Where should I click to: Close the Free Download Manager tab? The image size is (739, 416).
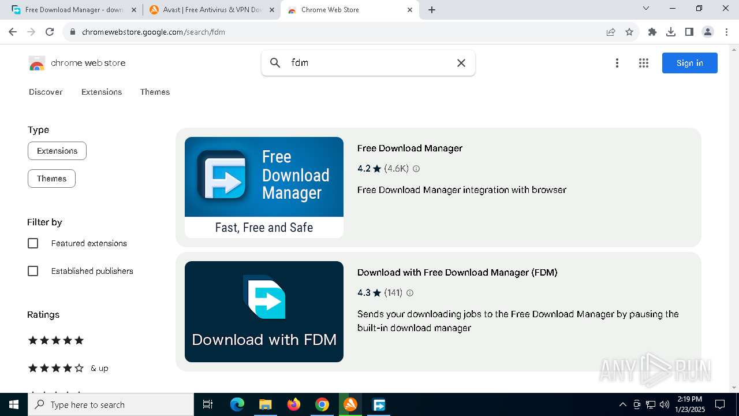133,10
